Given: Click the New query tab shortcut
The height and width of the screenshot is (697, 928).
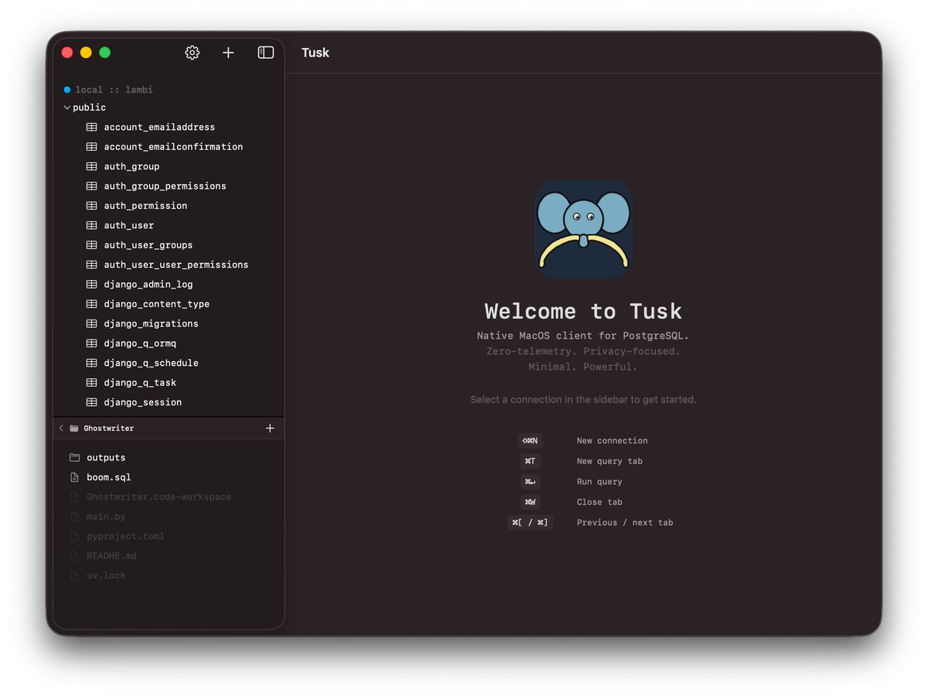Looking at the screenshot, I should pos(609,461).
